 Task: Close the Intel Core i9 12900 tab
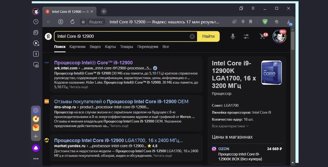pyautogui.click(x=92, y=11)
